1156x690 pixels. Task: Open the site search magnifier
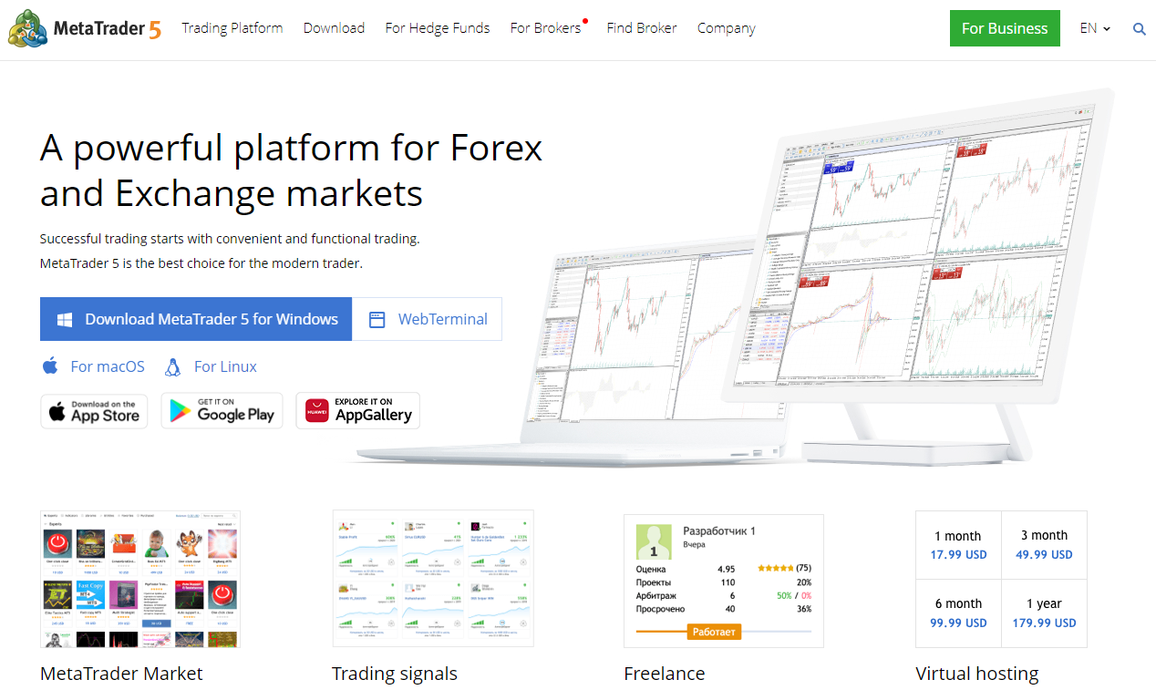pos(1139,28)
